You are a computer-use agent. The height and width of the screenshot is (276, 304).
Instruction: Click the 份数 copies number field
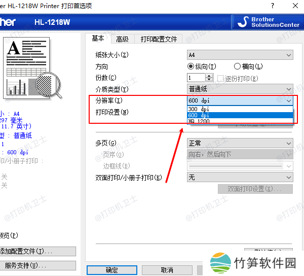point(196,78)
